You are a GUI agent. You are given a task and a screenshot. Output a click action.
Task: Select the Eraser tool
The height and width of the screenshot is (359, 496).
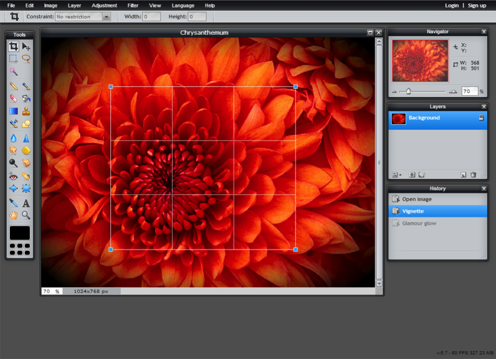(x=13, y=99)
